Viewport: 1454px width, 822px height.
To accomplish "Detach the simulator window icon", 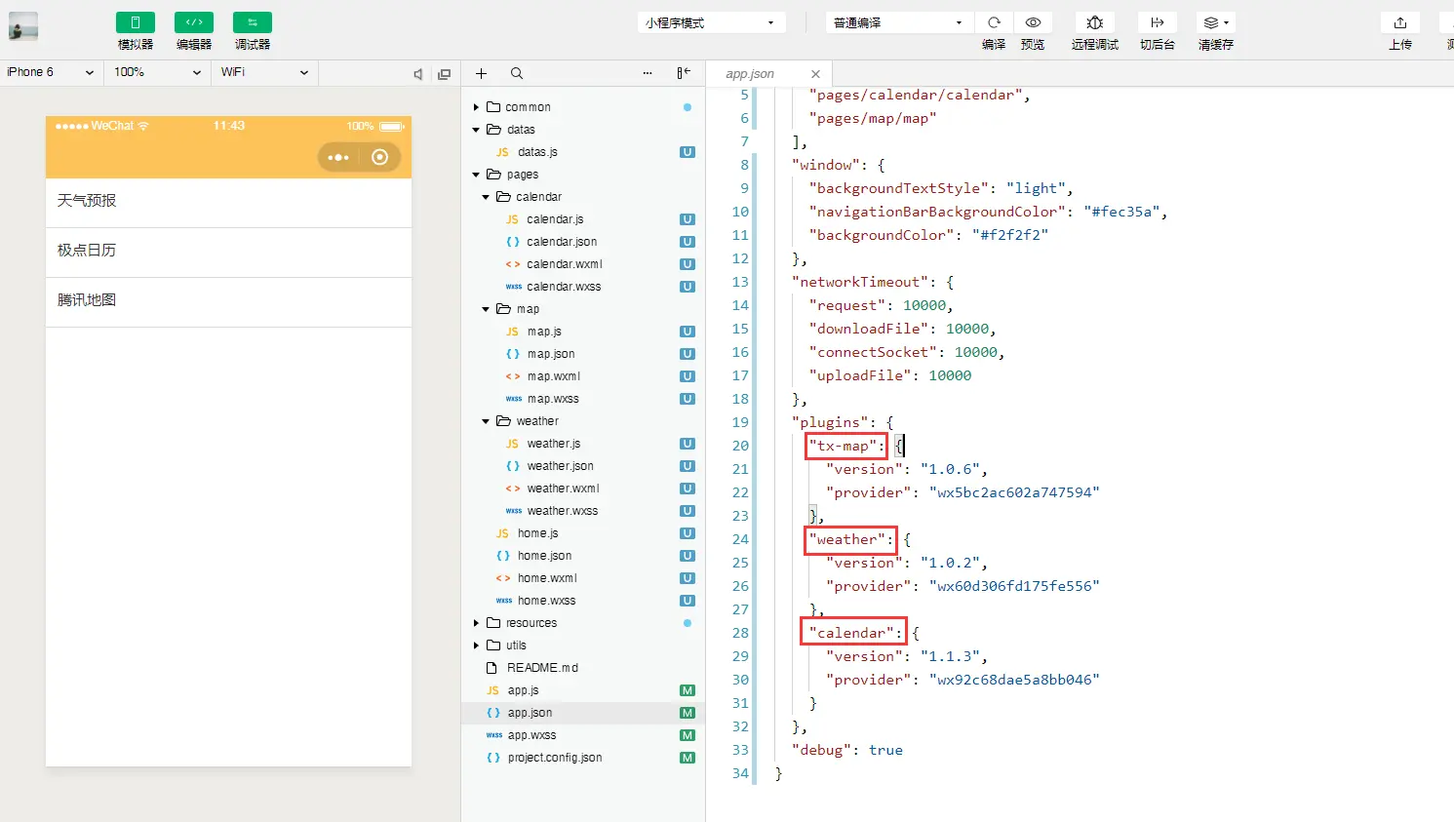I will point(445,74).
